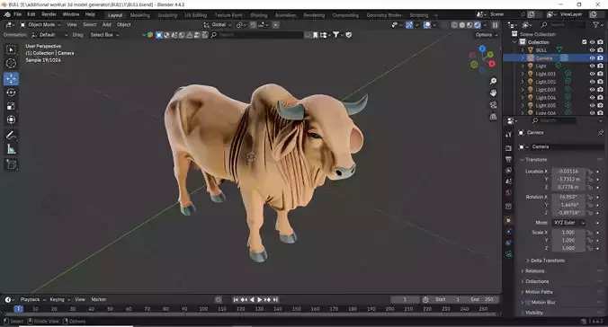This screenshot has width=608, height=327.
Task: Switch to rendered viewport shading
Action: [x=478, y=25]
